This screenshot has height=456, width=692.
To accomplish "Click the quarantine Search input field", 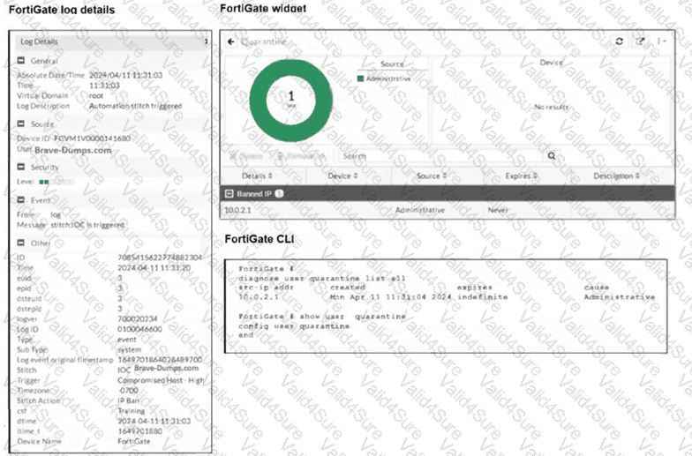I will tap(441, 155).
